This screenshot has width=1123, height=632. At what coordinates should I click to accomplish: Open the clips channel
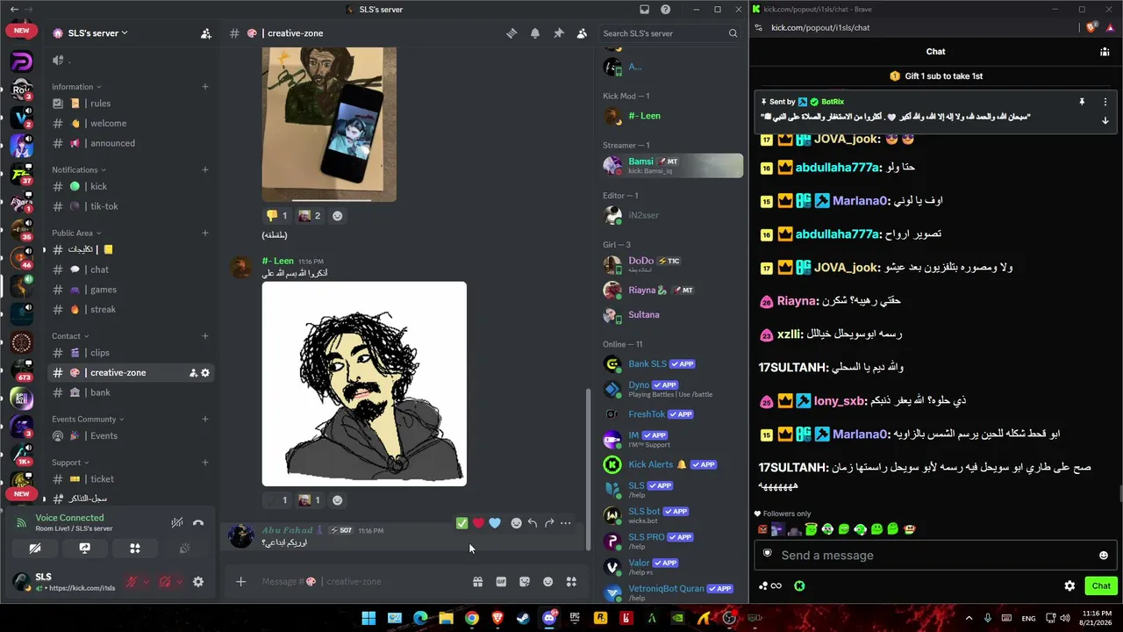tap(131, 353)
